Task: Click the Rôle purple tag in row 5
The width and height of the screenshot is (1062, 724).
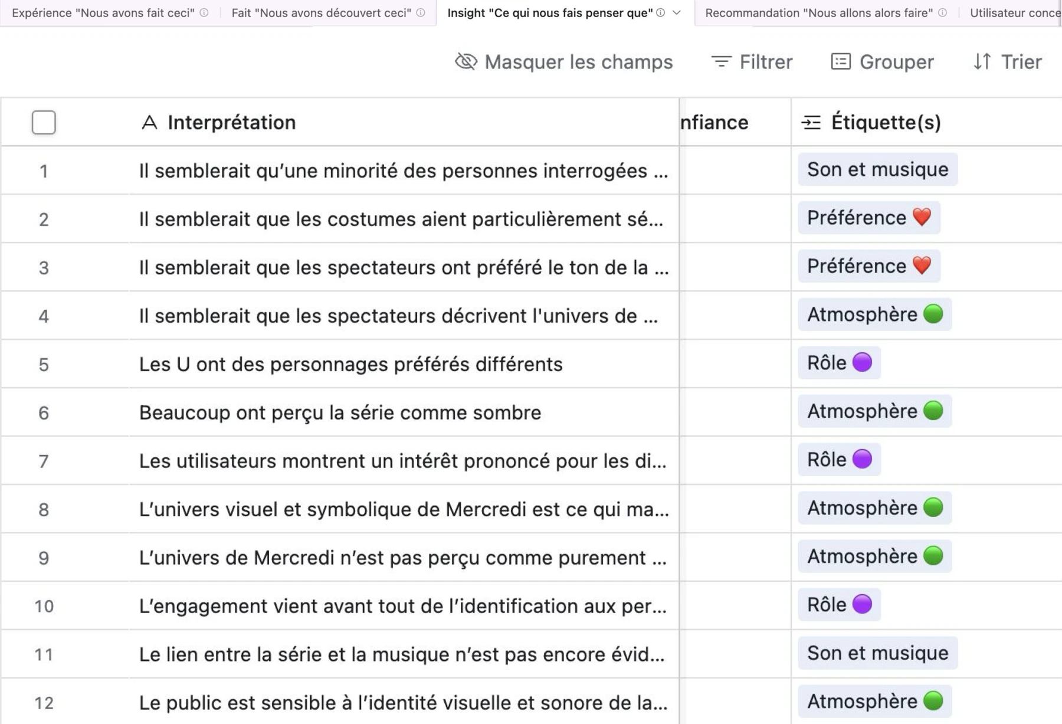Action: (x=839, y=363)
